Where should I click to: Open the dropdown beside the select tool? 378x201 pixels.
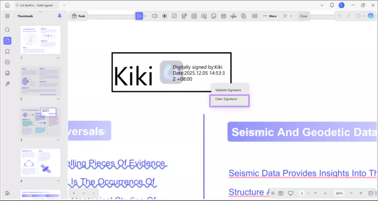[x=144, y=16]
